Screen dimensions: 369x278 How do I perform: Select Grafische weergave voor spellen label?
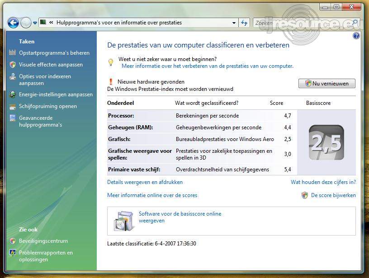click(140, 154)
